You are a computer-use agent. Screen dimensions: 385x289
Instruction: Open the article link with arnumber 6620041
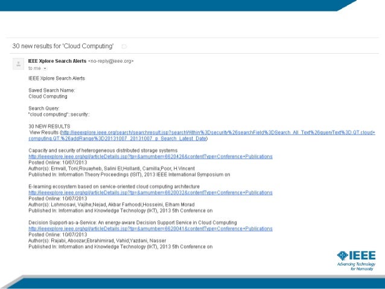click(x=150, y=229)
